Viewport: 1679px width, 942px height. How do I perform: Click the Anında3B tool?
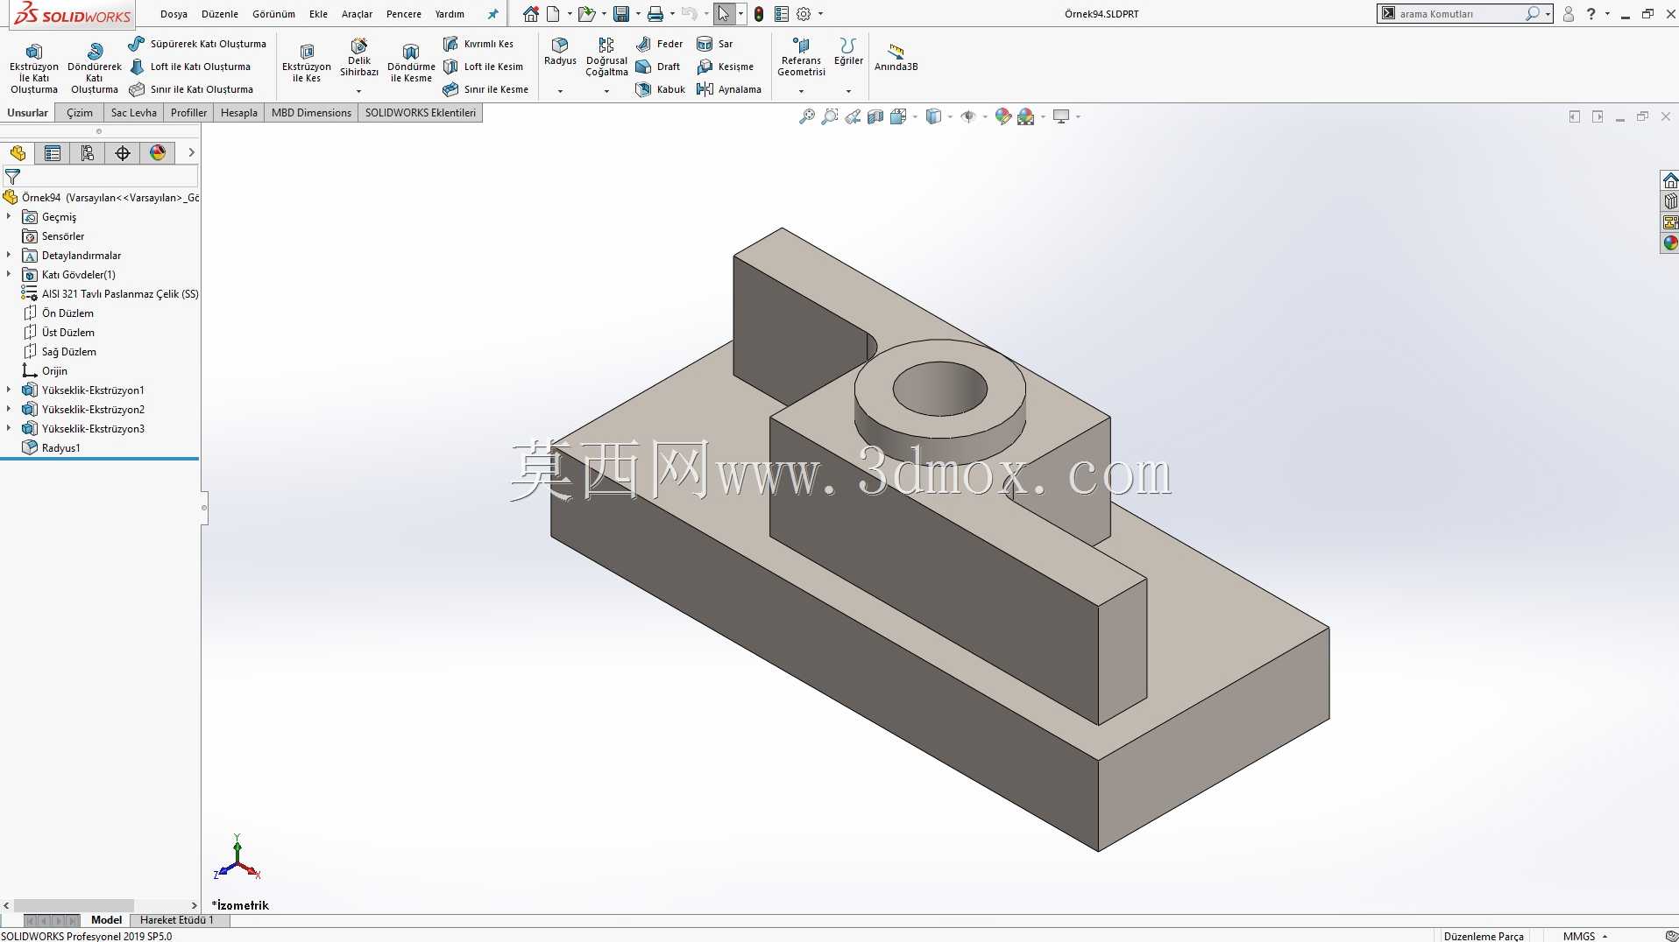click(x=896, y=58)
